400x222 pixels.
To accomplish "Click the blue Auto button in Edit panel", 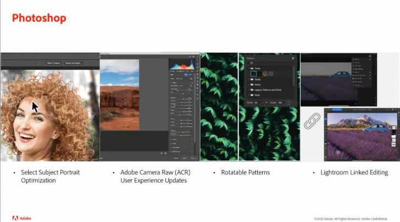I will pos(186,75).
